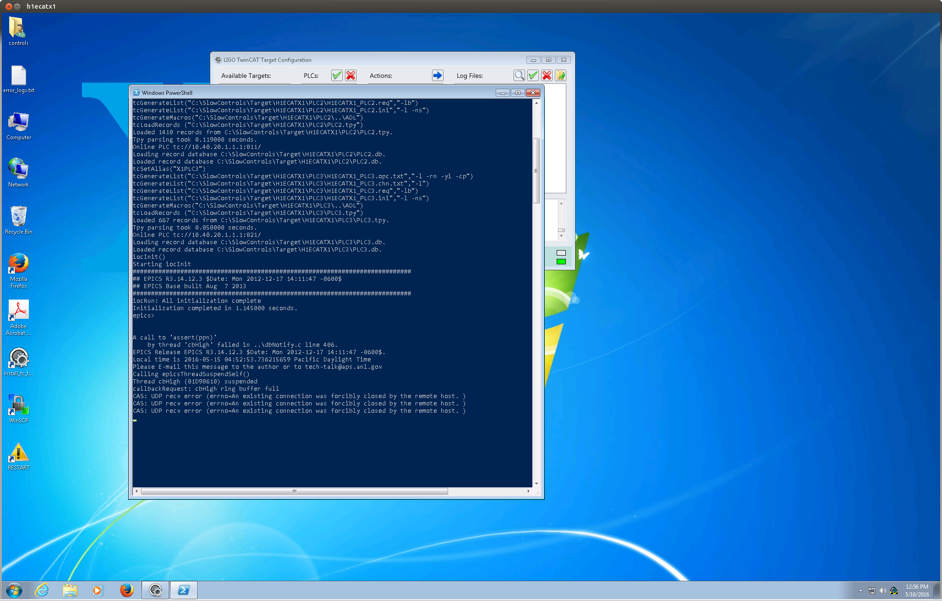Click the 'tcSetAlias("X1PLC3")' line

click(170, 169)
